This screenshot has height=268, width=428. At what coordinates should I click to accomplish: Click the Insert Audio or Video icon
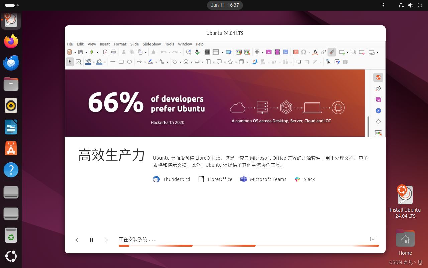tap(277, 52)
